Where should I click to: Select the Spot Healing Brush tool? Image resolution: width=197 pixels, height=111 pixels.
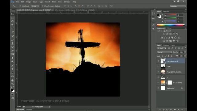point(12,36)
